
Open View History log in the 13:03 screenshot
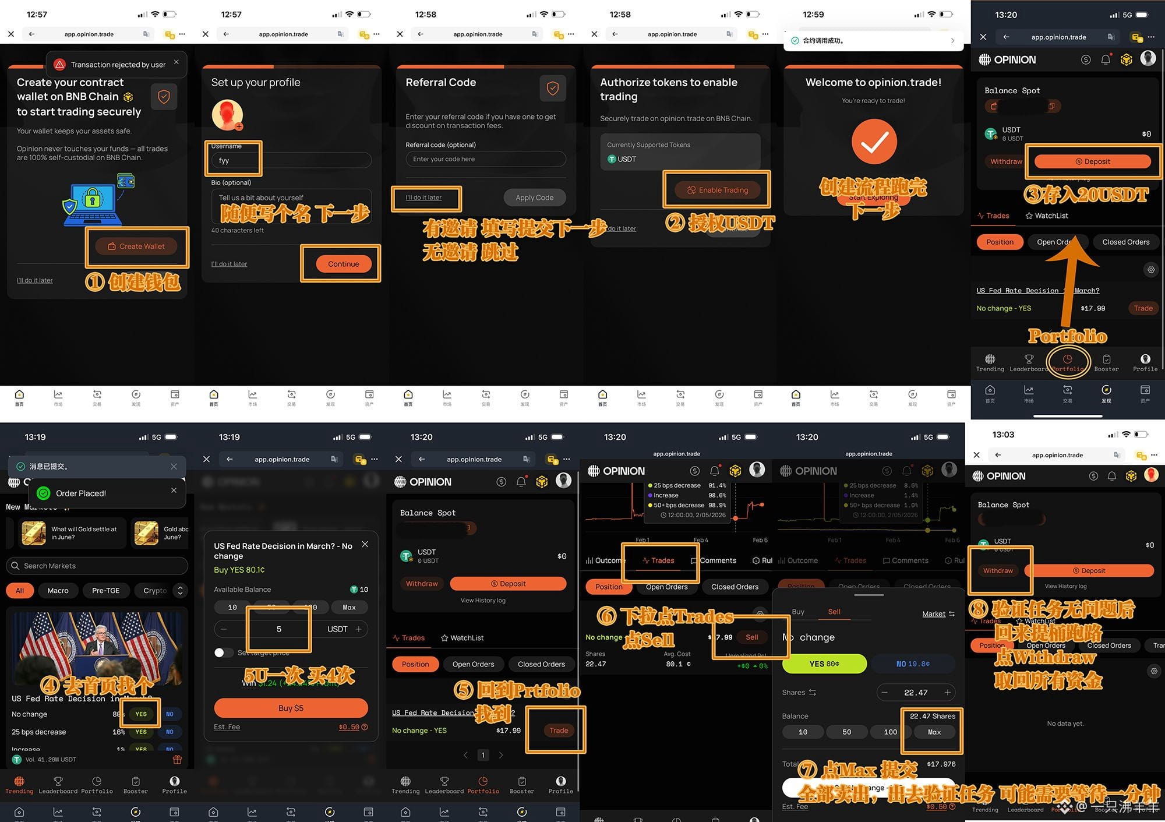(x=1065, y=586)
